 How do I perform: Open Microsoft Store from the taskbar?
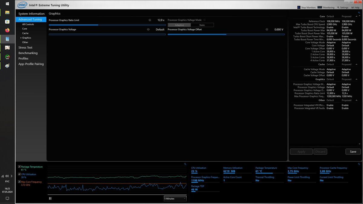point(7,21)
